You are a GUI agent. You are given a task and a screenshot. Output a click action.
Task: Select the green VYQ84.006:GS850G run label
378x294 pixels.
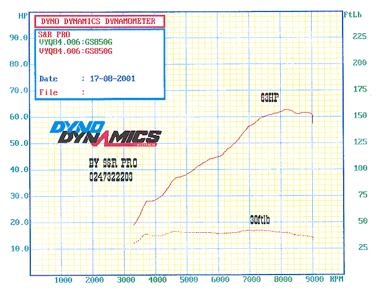75,42
